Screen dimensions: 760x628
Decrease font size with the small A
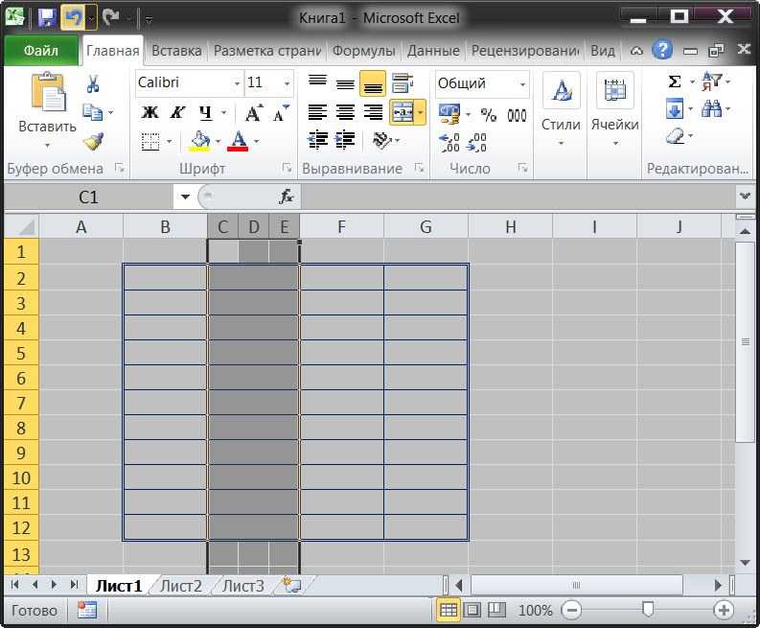coord(280,113)
